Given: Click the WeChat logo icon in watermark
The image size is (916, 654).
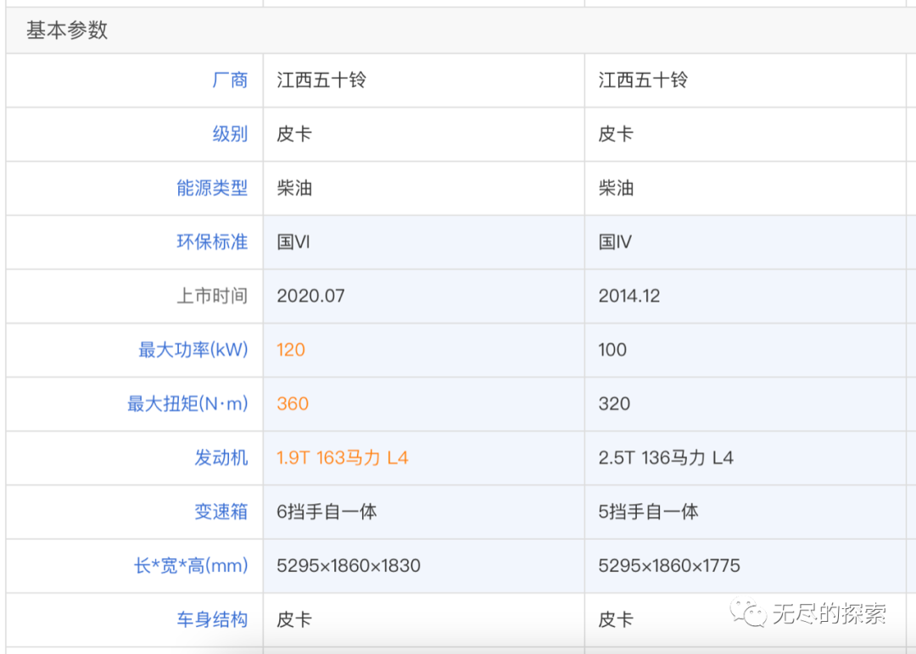Looking at the screenshot, I should click(x=749, y=612).
